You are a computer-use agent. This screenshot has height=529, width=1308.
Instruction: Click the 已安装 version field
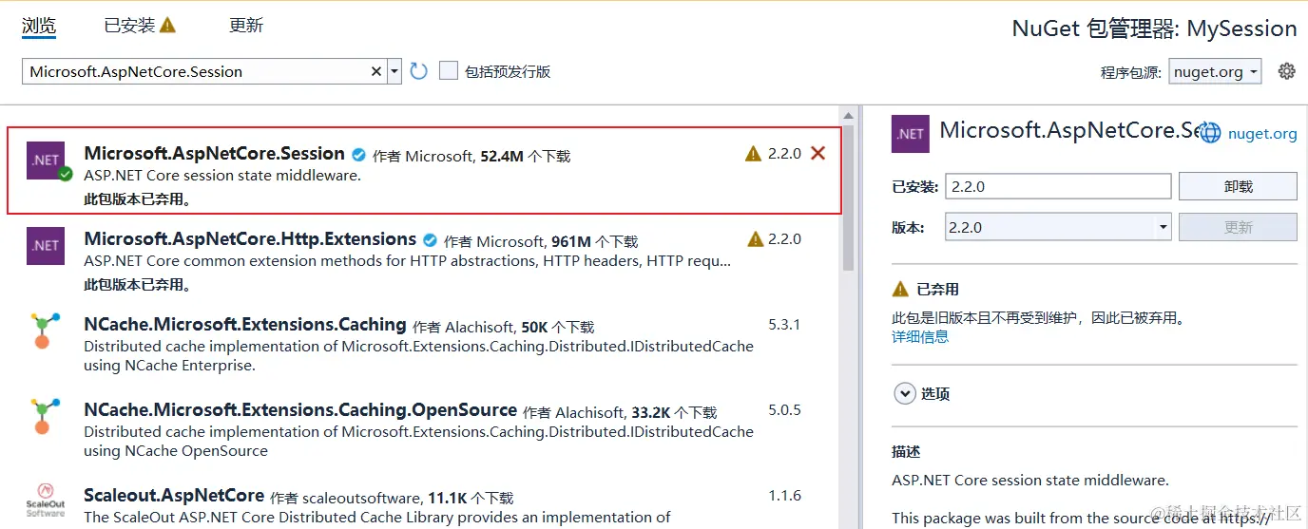coord(1058,186)
